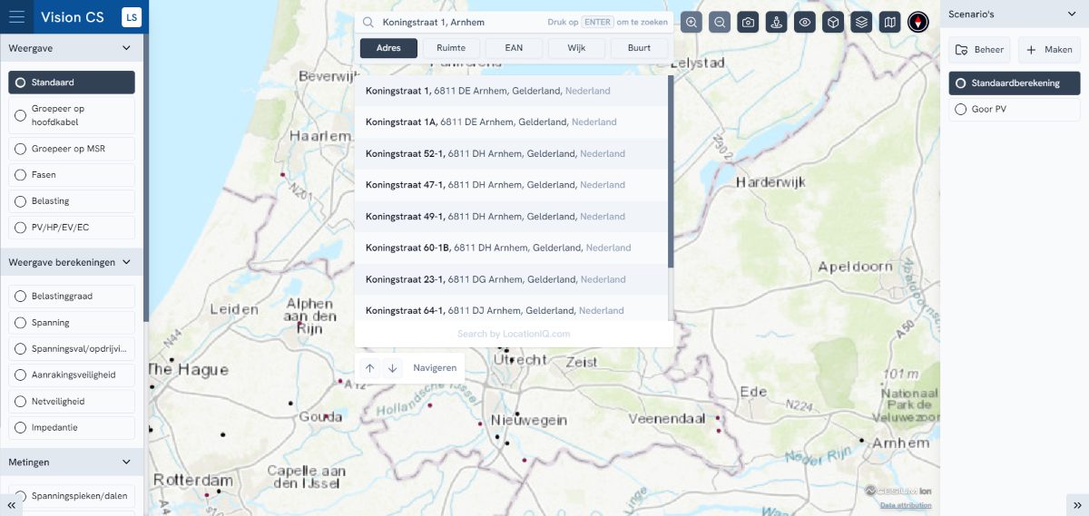Select Spanningsval/opdrijving calculation view

[x=72, y=349]
